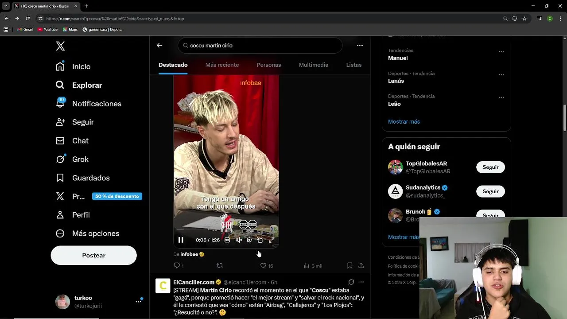Open Explorar in the sidebar

pos(79,85)
